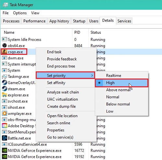
Task: Click the Taskmgr.exe icon in list
Action: click(5, 77)
